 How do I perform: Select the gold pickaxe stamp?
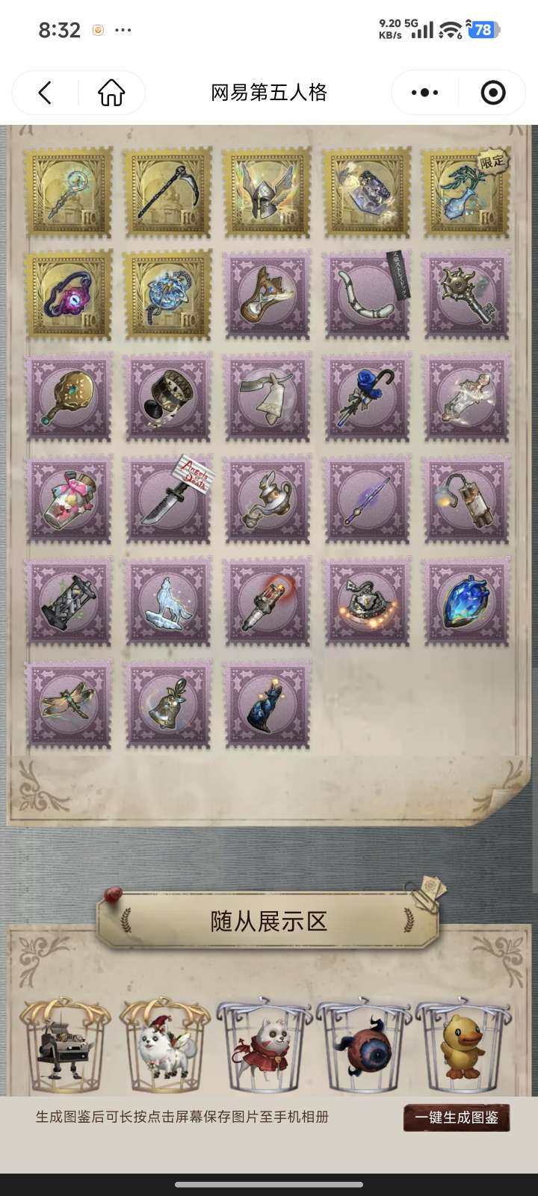[x=167, y=192]
